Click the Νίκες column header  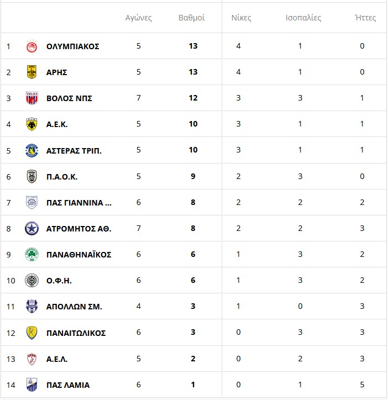click(x=241, y=18)
